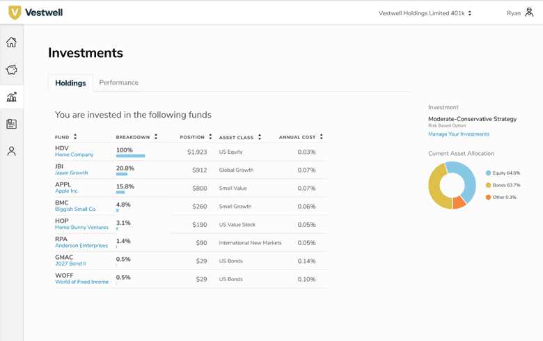The height and width of the screenshot is (341, 543).
Task: Click the APPL 15.8% breakdown bar
Action: (x=120, y=192)
